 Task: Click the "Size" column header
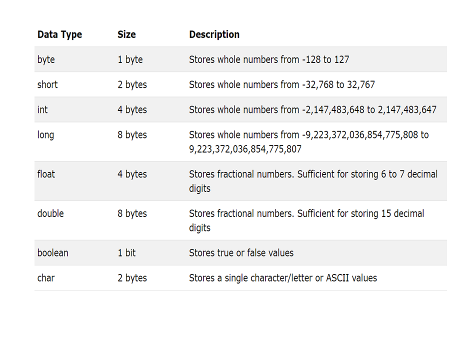[x=126, y=34]
